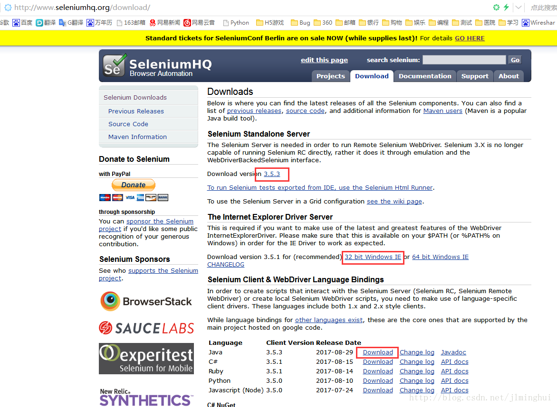
Task: Switch to the Documentation tab
Action: coord(425,76)
